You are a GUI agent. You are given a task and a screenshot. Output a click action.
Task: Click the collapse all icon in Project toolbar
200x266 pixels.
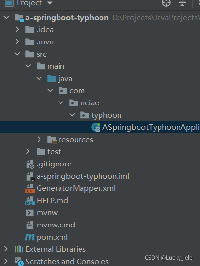[182, 3]
